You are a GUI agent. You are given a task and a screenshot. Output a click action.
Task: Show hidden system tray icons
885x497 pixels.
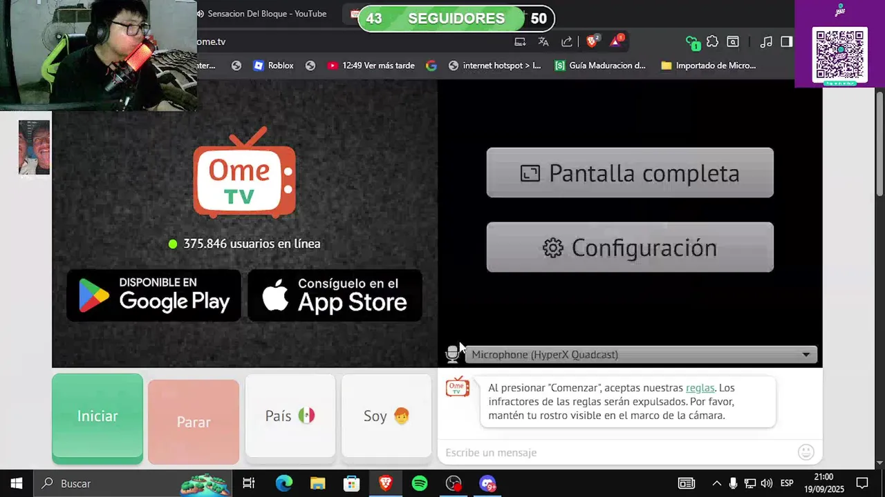716,483
